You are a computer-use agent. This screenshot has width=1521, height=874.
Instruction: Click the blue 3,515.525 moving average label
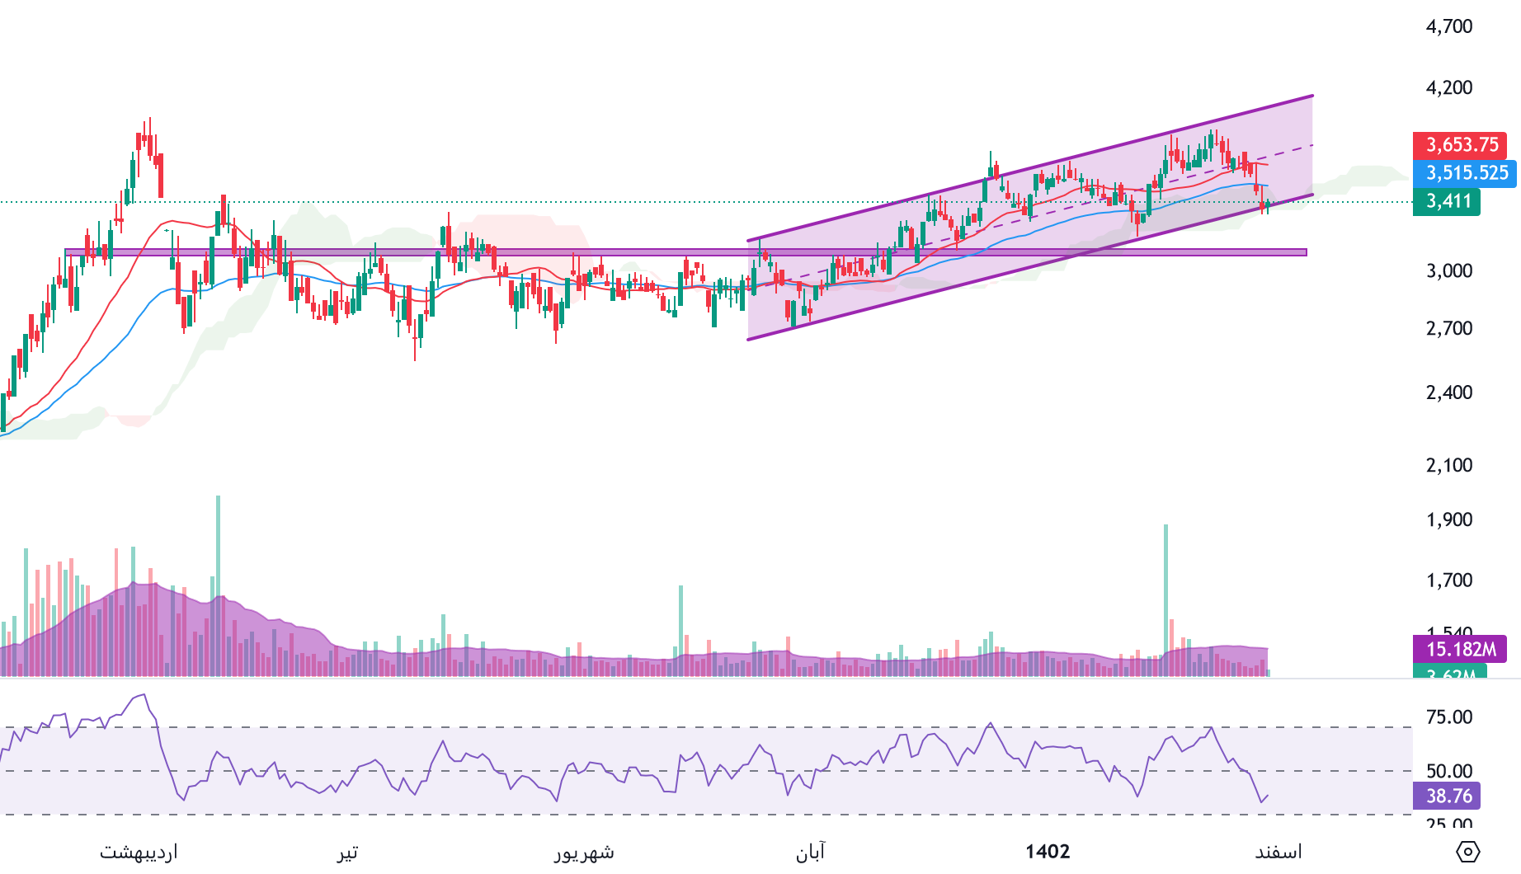[1466, 173]
